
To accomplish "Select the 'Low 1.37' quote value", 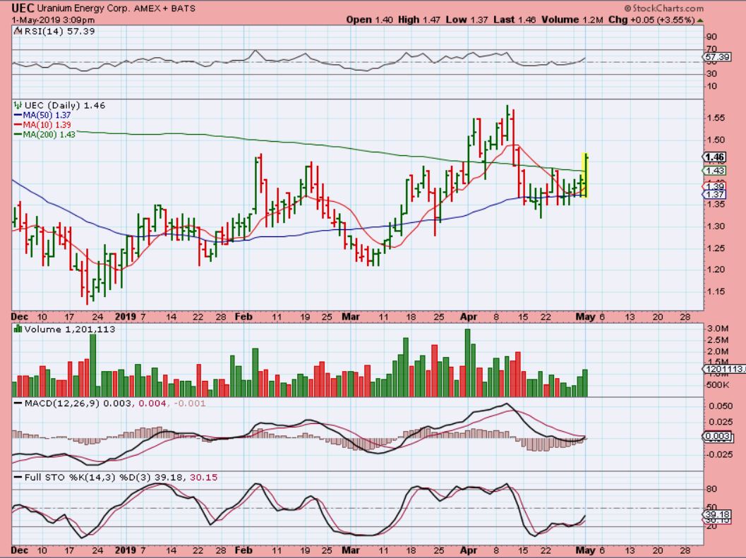I will pos(467,20).
